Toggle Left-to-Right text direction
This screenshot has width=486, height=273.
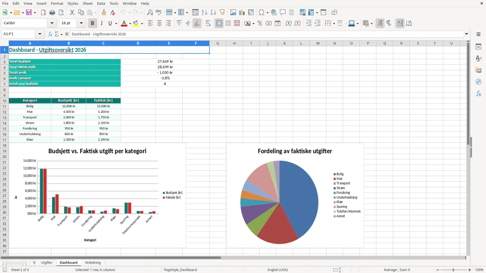(380, 23)
